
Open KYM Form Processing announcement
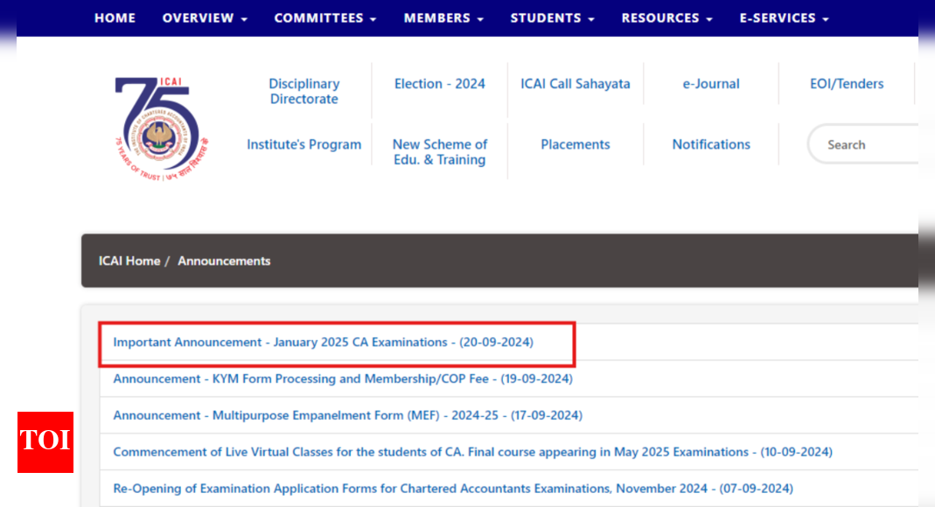point(343,379)
